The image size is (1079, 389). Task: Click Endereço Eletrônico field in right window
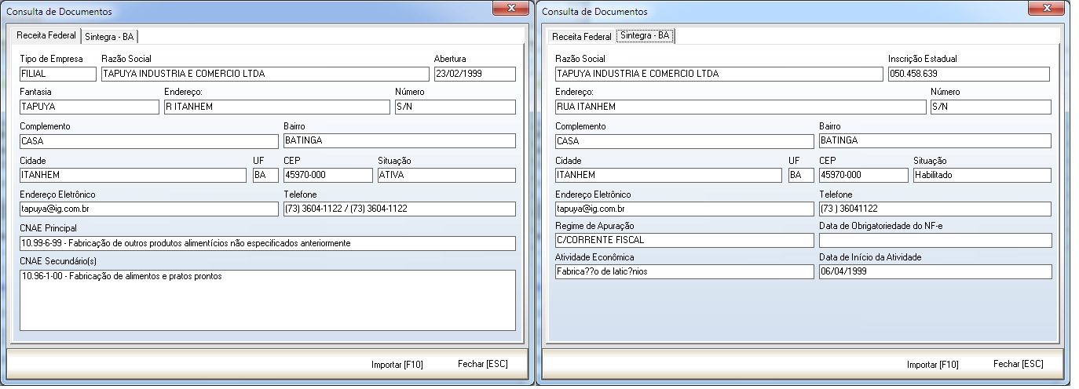coord(684,209)
